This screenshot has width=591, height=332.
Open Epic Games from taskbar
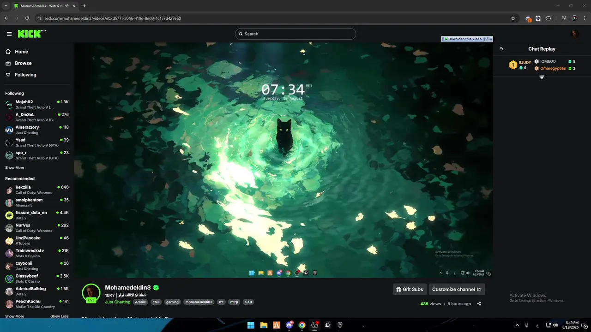point(340,325)
